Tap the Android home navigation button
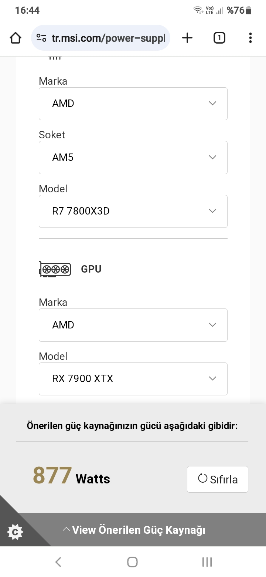The width and height of the screenshot is (266, 577). click(132, 562)
